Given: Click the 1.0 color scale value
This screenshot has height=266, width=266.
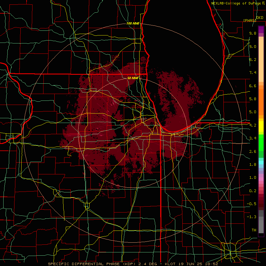Looking at the screenshot, I should (x=253, y=178).
